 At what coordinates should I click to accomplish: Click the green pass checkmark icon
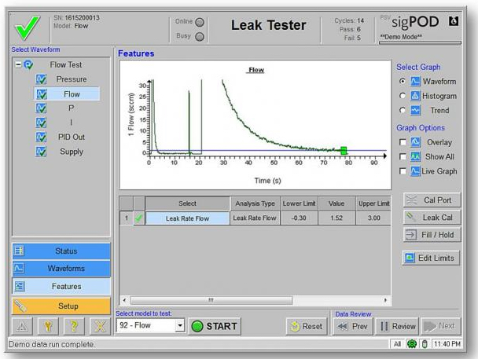[28, 28]
